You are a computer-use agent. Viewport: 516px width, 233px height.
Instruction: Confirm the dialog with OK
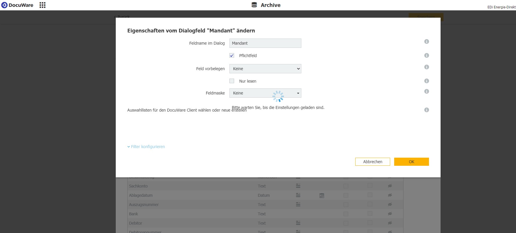click(411, 162)
